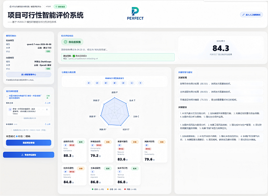The image size is (268, 196).
Task: Click the project back chevron in the review panel
Action: (x=7, y=97)
